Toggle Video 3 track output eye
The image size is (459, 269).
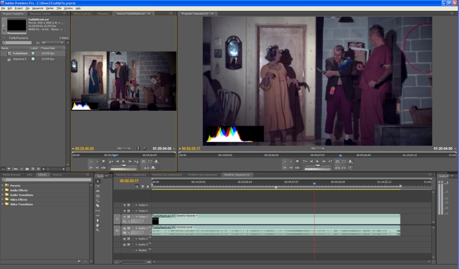(x=125, y=205)
